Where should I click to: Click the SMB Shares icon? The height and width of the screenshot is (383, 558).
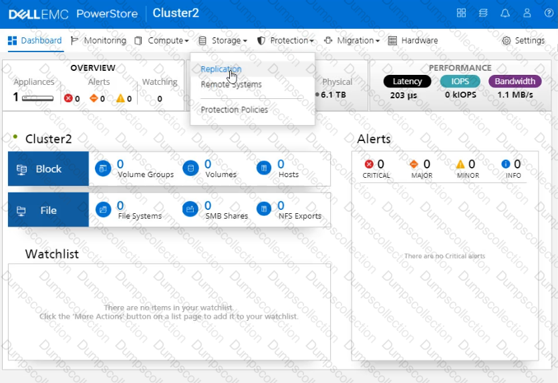point(190,210)
